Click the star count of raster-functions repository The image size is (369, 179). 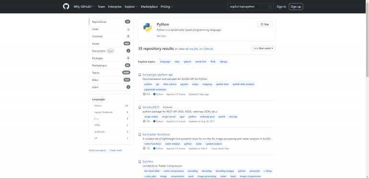[x=148, y=148]
